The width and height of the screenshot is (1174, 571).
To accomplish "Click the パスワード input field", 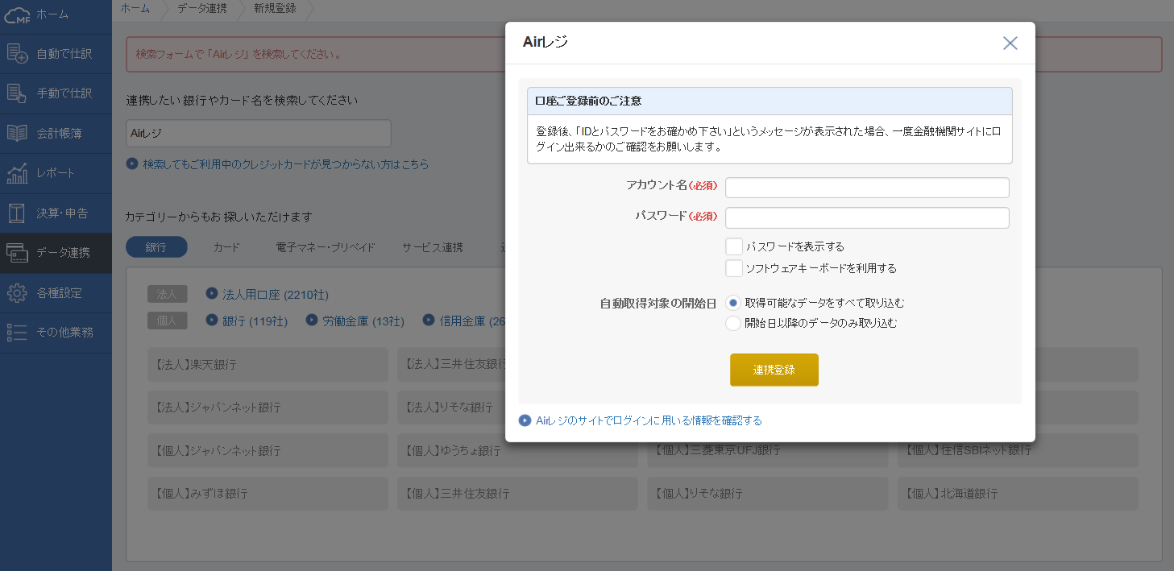I will coord(867,217).
